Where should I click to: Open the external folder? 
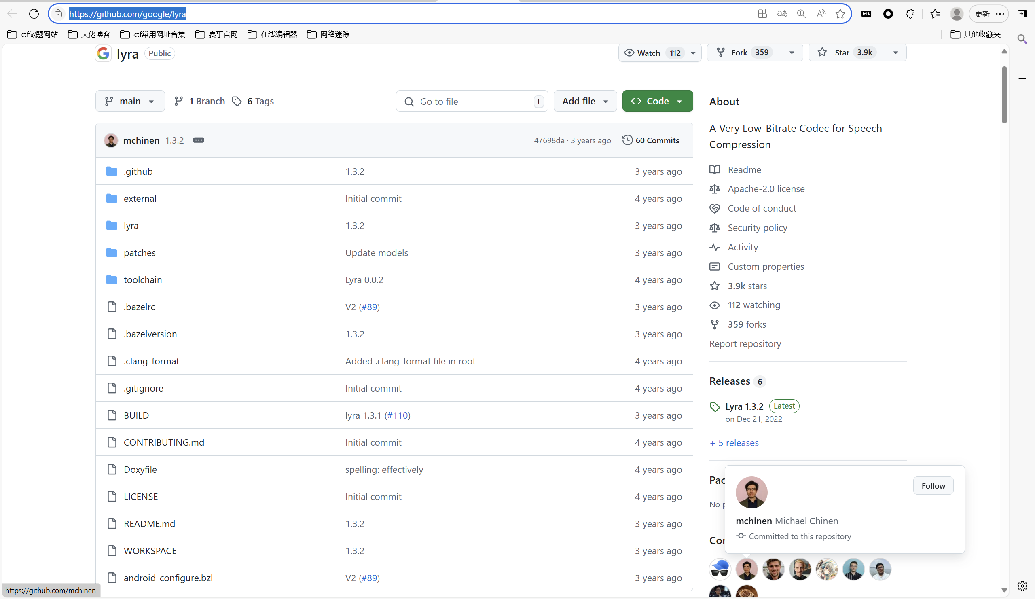click(x=140, y=199)
